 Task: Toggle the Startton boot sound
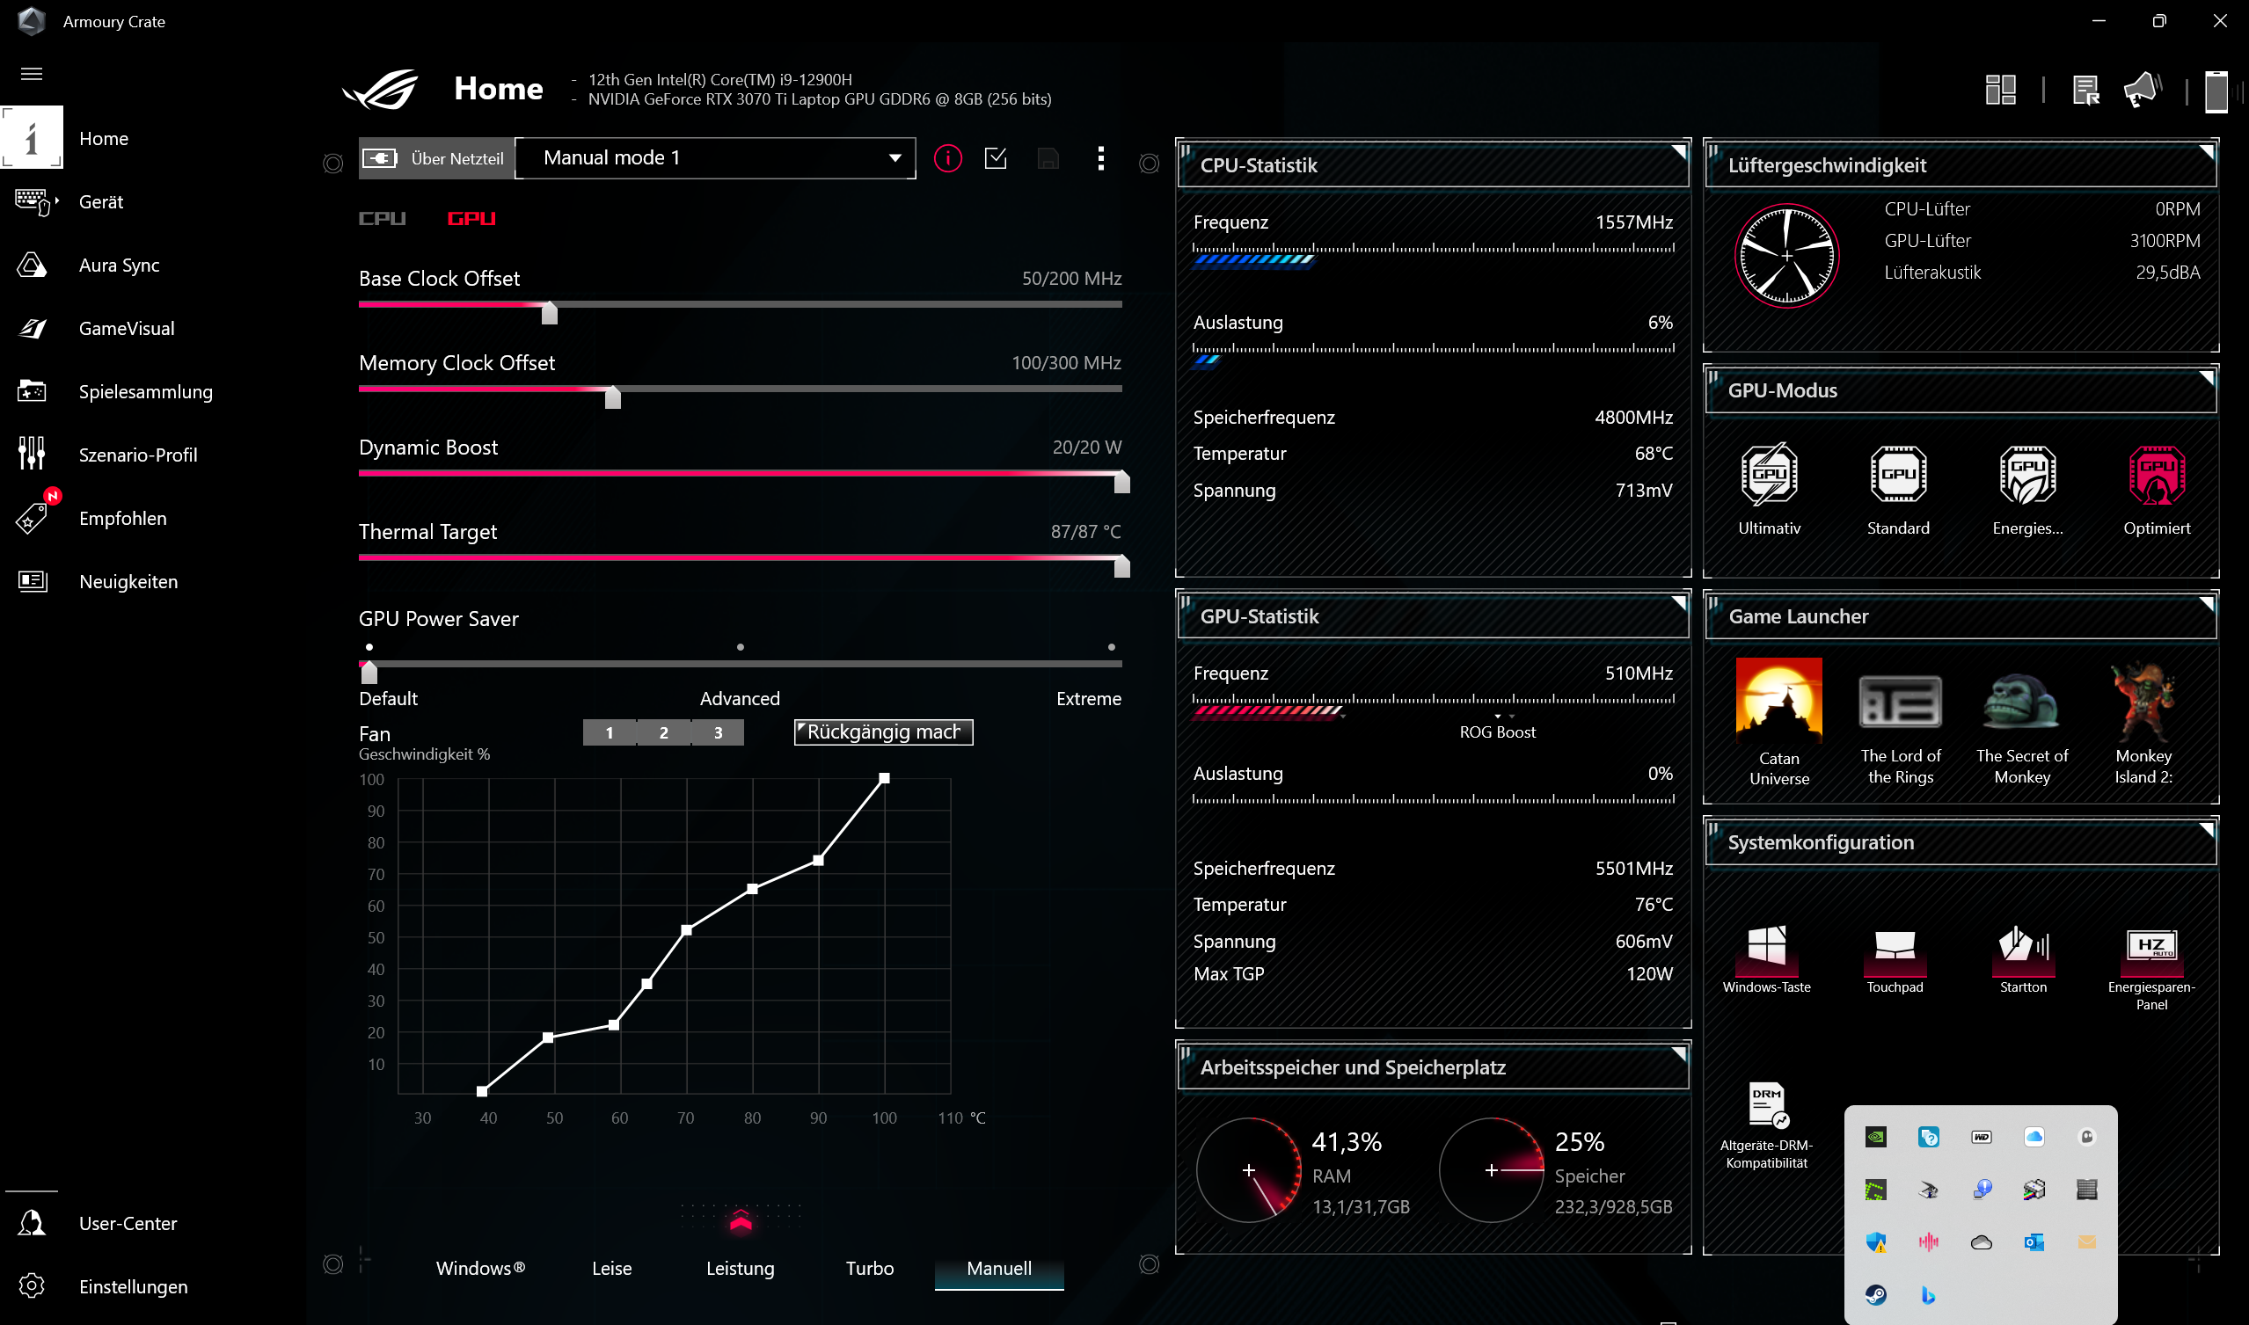pyautogui.click(x=2022, y=948)
